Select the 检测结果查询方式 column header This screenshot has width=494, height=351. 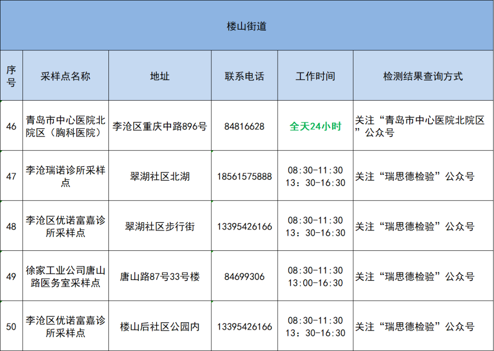pos(423,76)
